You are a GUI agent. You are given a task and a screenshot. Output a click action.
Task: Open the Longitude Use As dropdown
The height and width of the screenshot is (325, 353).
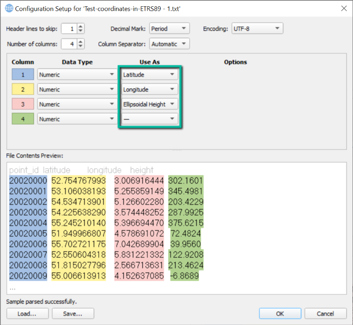coord(150,90)
